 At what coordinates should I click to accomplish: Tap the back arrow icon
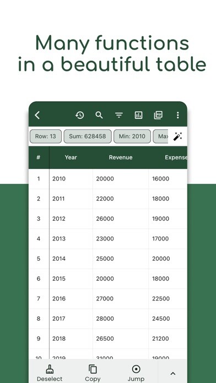37,115
